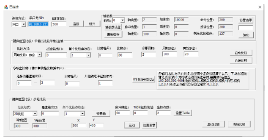Click single-axis 高速输出口 field showing 0
268x140 pixels.
tap(56, 55)
